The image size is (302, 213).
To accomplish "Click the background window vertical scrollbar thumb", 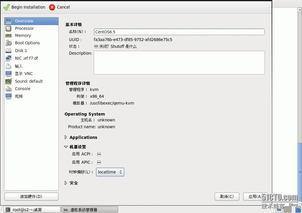I will coord(300,173).
